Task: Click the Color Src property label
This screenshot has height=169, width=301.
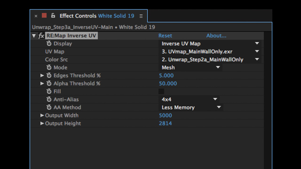Action: click(x=56, y=60)
